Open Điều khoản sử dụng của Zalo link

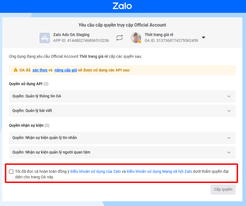96,172
